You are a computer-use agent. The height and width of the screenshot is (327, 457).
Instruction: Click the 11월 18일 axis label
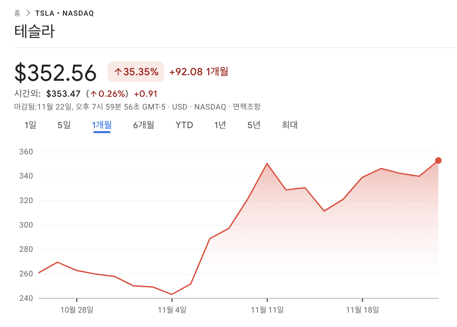362,310
